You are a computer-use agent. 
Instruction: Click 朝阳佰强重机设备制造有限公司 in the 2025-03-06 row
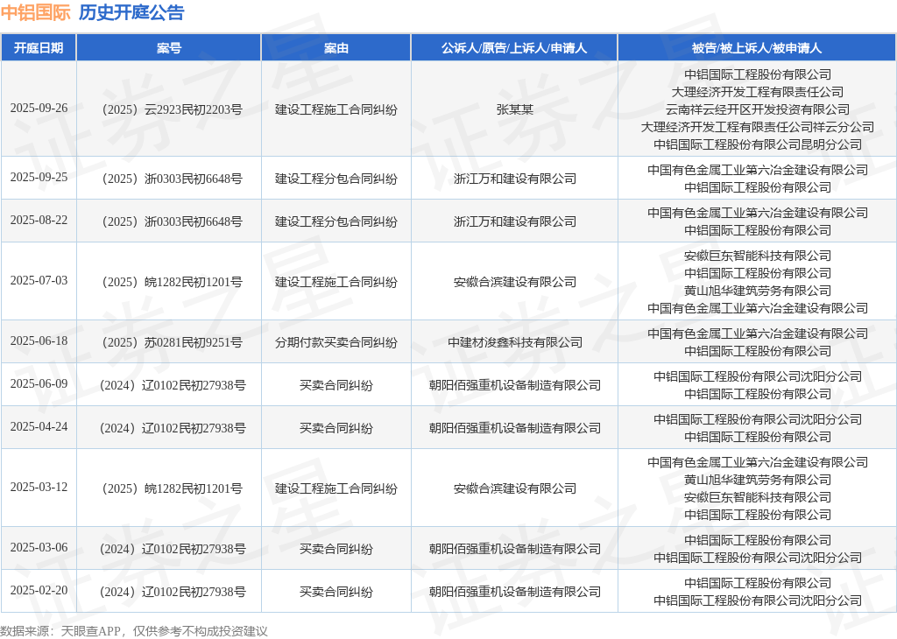coord(514,549)
